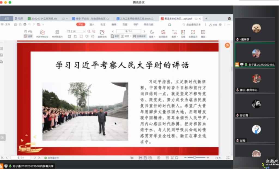Click the 旋转文档 rotate document button
Screen dimensions: 279x169
pyautogui.click(x=102, y=34)
